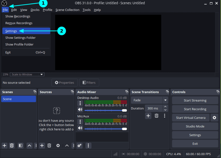Move source up with arrow icon

point(67,146)
